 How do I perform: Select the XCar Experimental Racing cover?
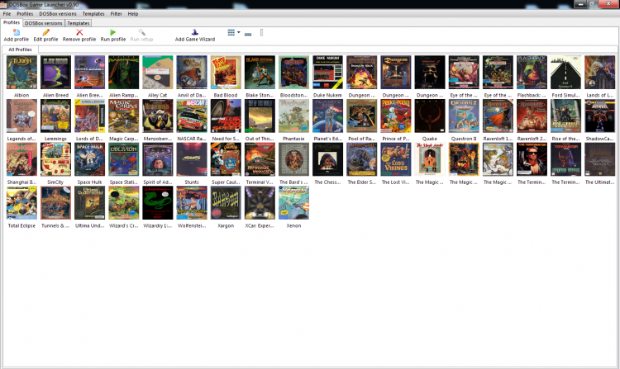[260, 203]
